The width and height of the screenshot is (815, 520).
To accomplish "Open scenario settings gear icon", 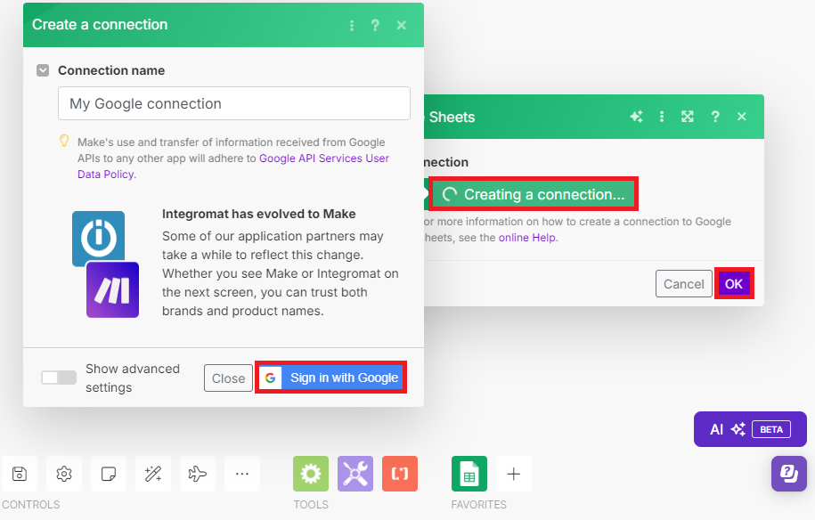I will (64, 474).
